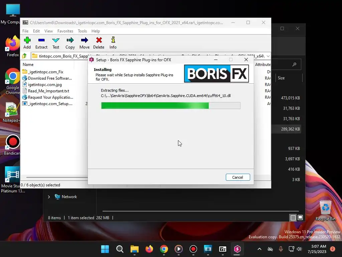Open the Google Chrome desktop shortcut

pyautogui.click(x=12, y=82)
